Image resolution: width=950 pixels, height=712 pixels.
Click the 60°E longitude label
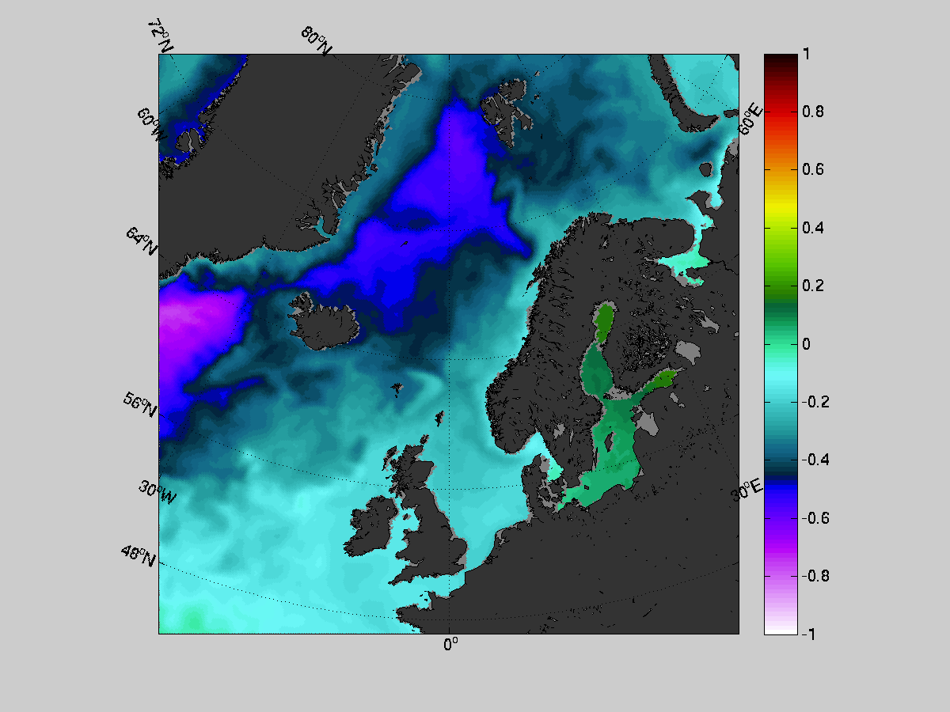click(x=752, y=119)
